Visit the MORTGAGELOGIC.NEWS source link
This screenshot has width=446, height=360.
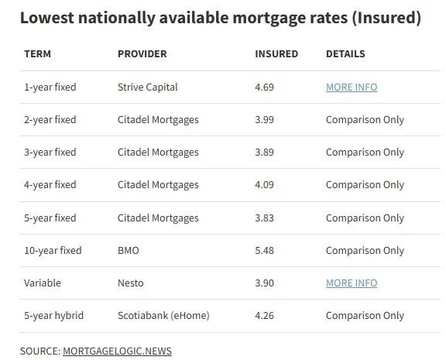tap(117, 351)
